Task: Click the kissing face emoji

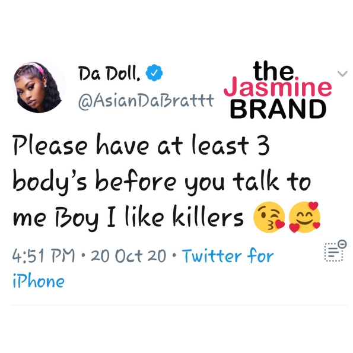Action: tap(269, 217)
